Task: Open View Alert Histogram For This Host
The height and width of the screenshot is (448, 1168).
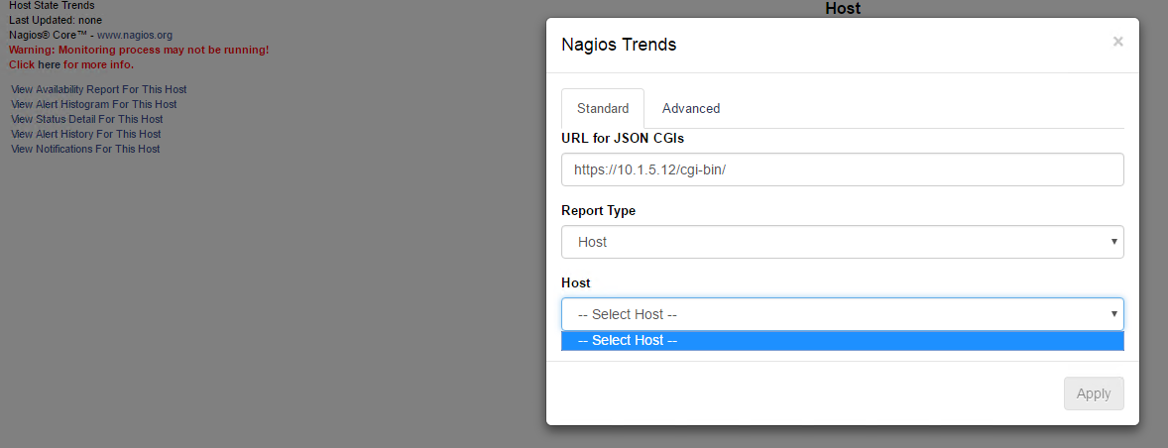Action: click(93, 104)
